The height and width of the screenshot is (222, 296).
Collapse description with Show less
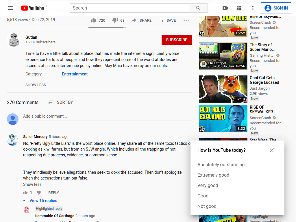[x=36, y=85]
